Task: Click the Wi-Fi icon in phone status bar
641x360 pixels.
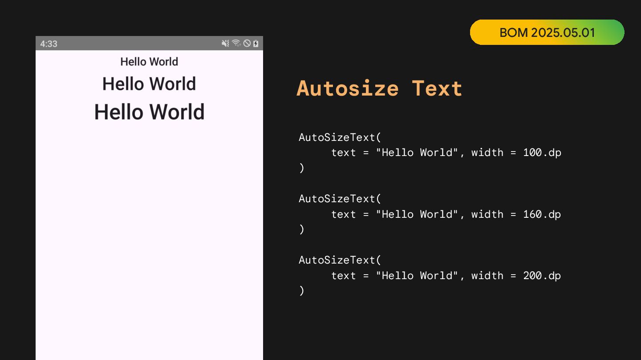Action: tap(236, 44)
